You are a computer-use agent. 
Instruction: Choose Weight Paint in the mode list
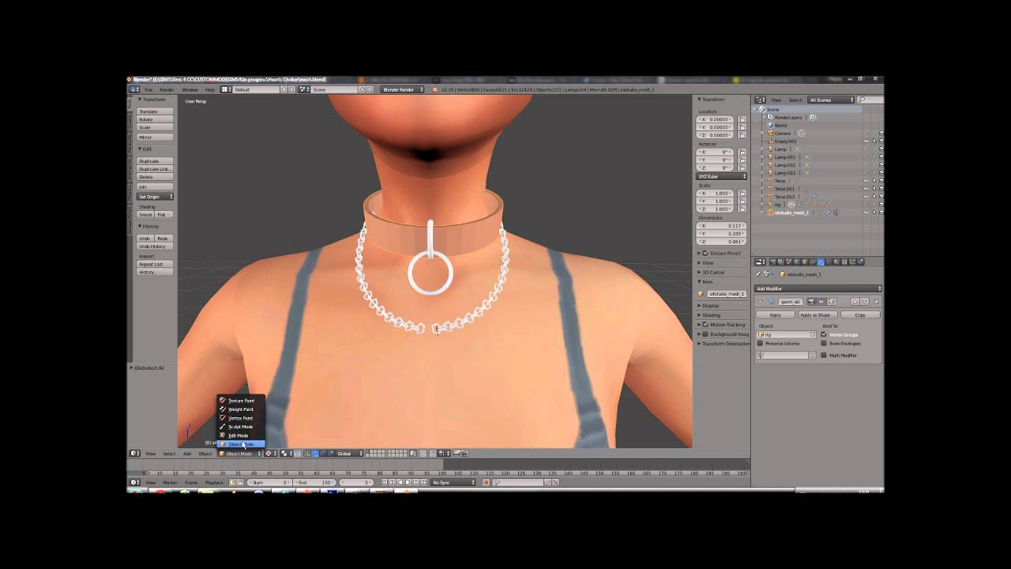point(240,409)
